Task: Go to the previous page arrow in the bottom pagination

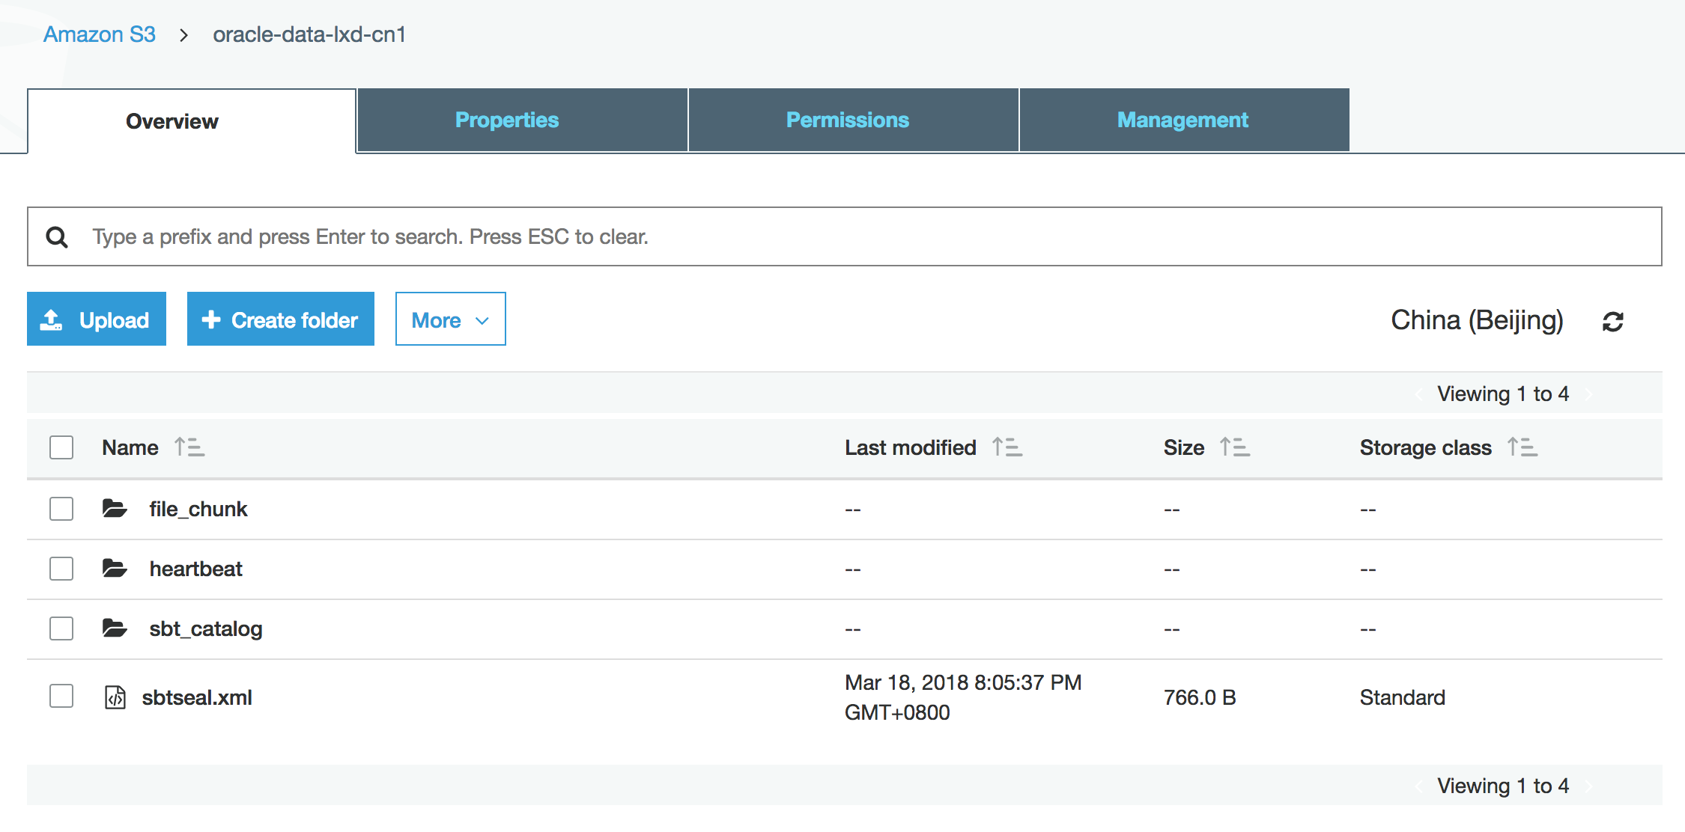Action: coord(1419,786)
